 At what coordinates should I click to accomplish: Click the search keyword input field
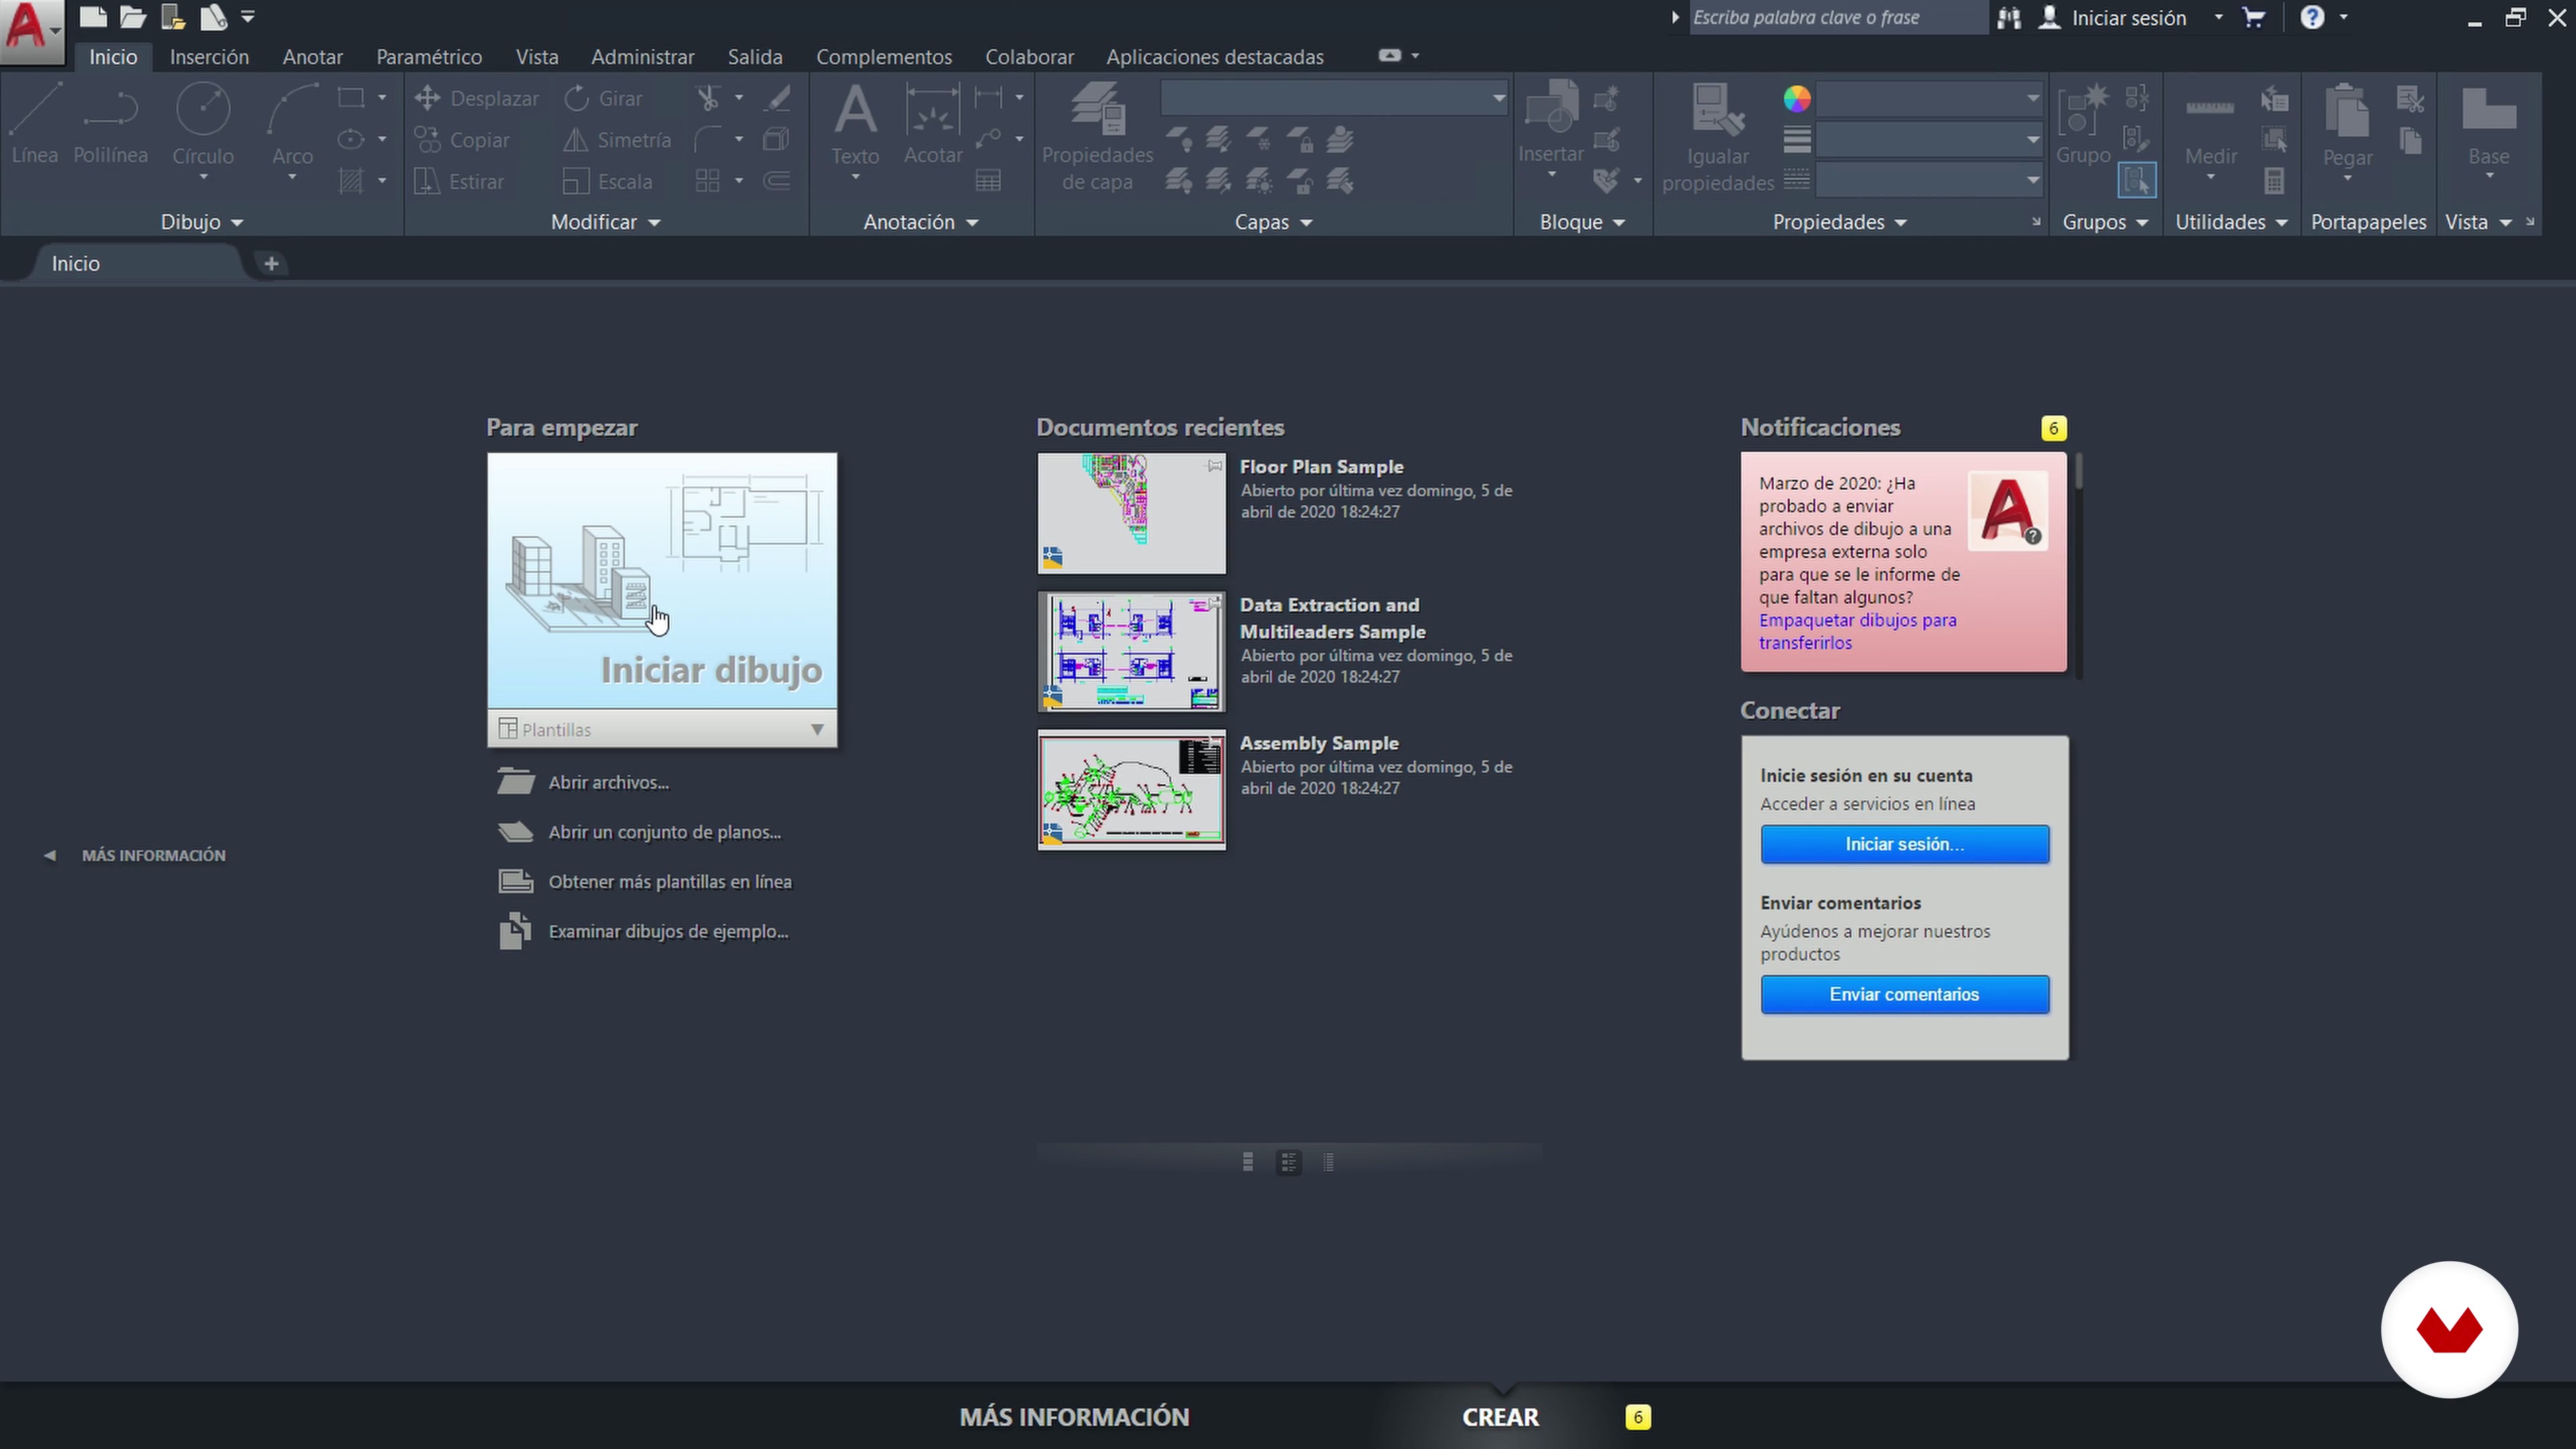click(x=1838, y=17)
